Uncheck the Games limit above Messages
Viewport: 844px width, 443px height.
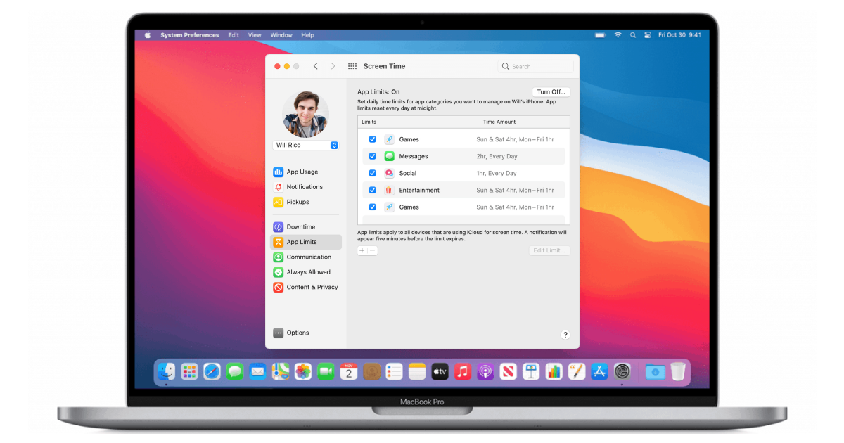373,139
